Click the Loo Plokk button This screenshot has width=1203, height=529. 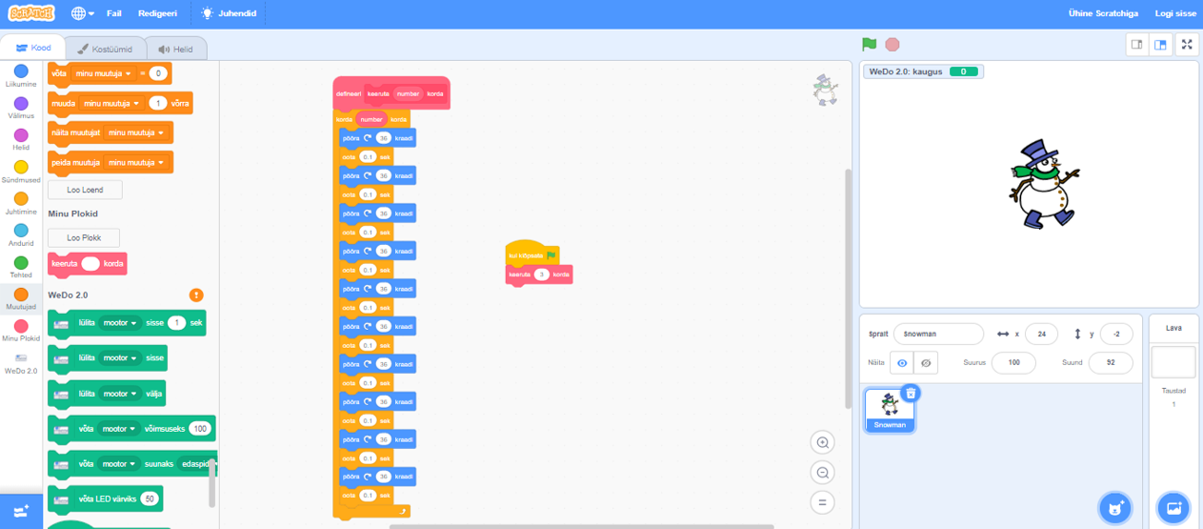(84, 237)
